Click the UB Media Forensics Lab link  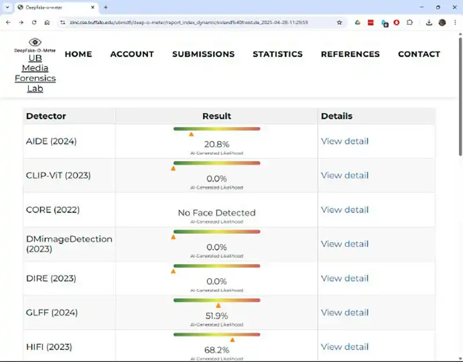[x=35, y=73]
